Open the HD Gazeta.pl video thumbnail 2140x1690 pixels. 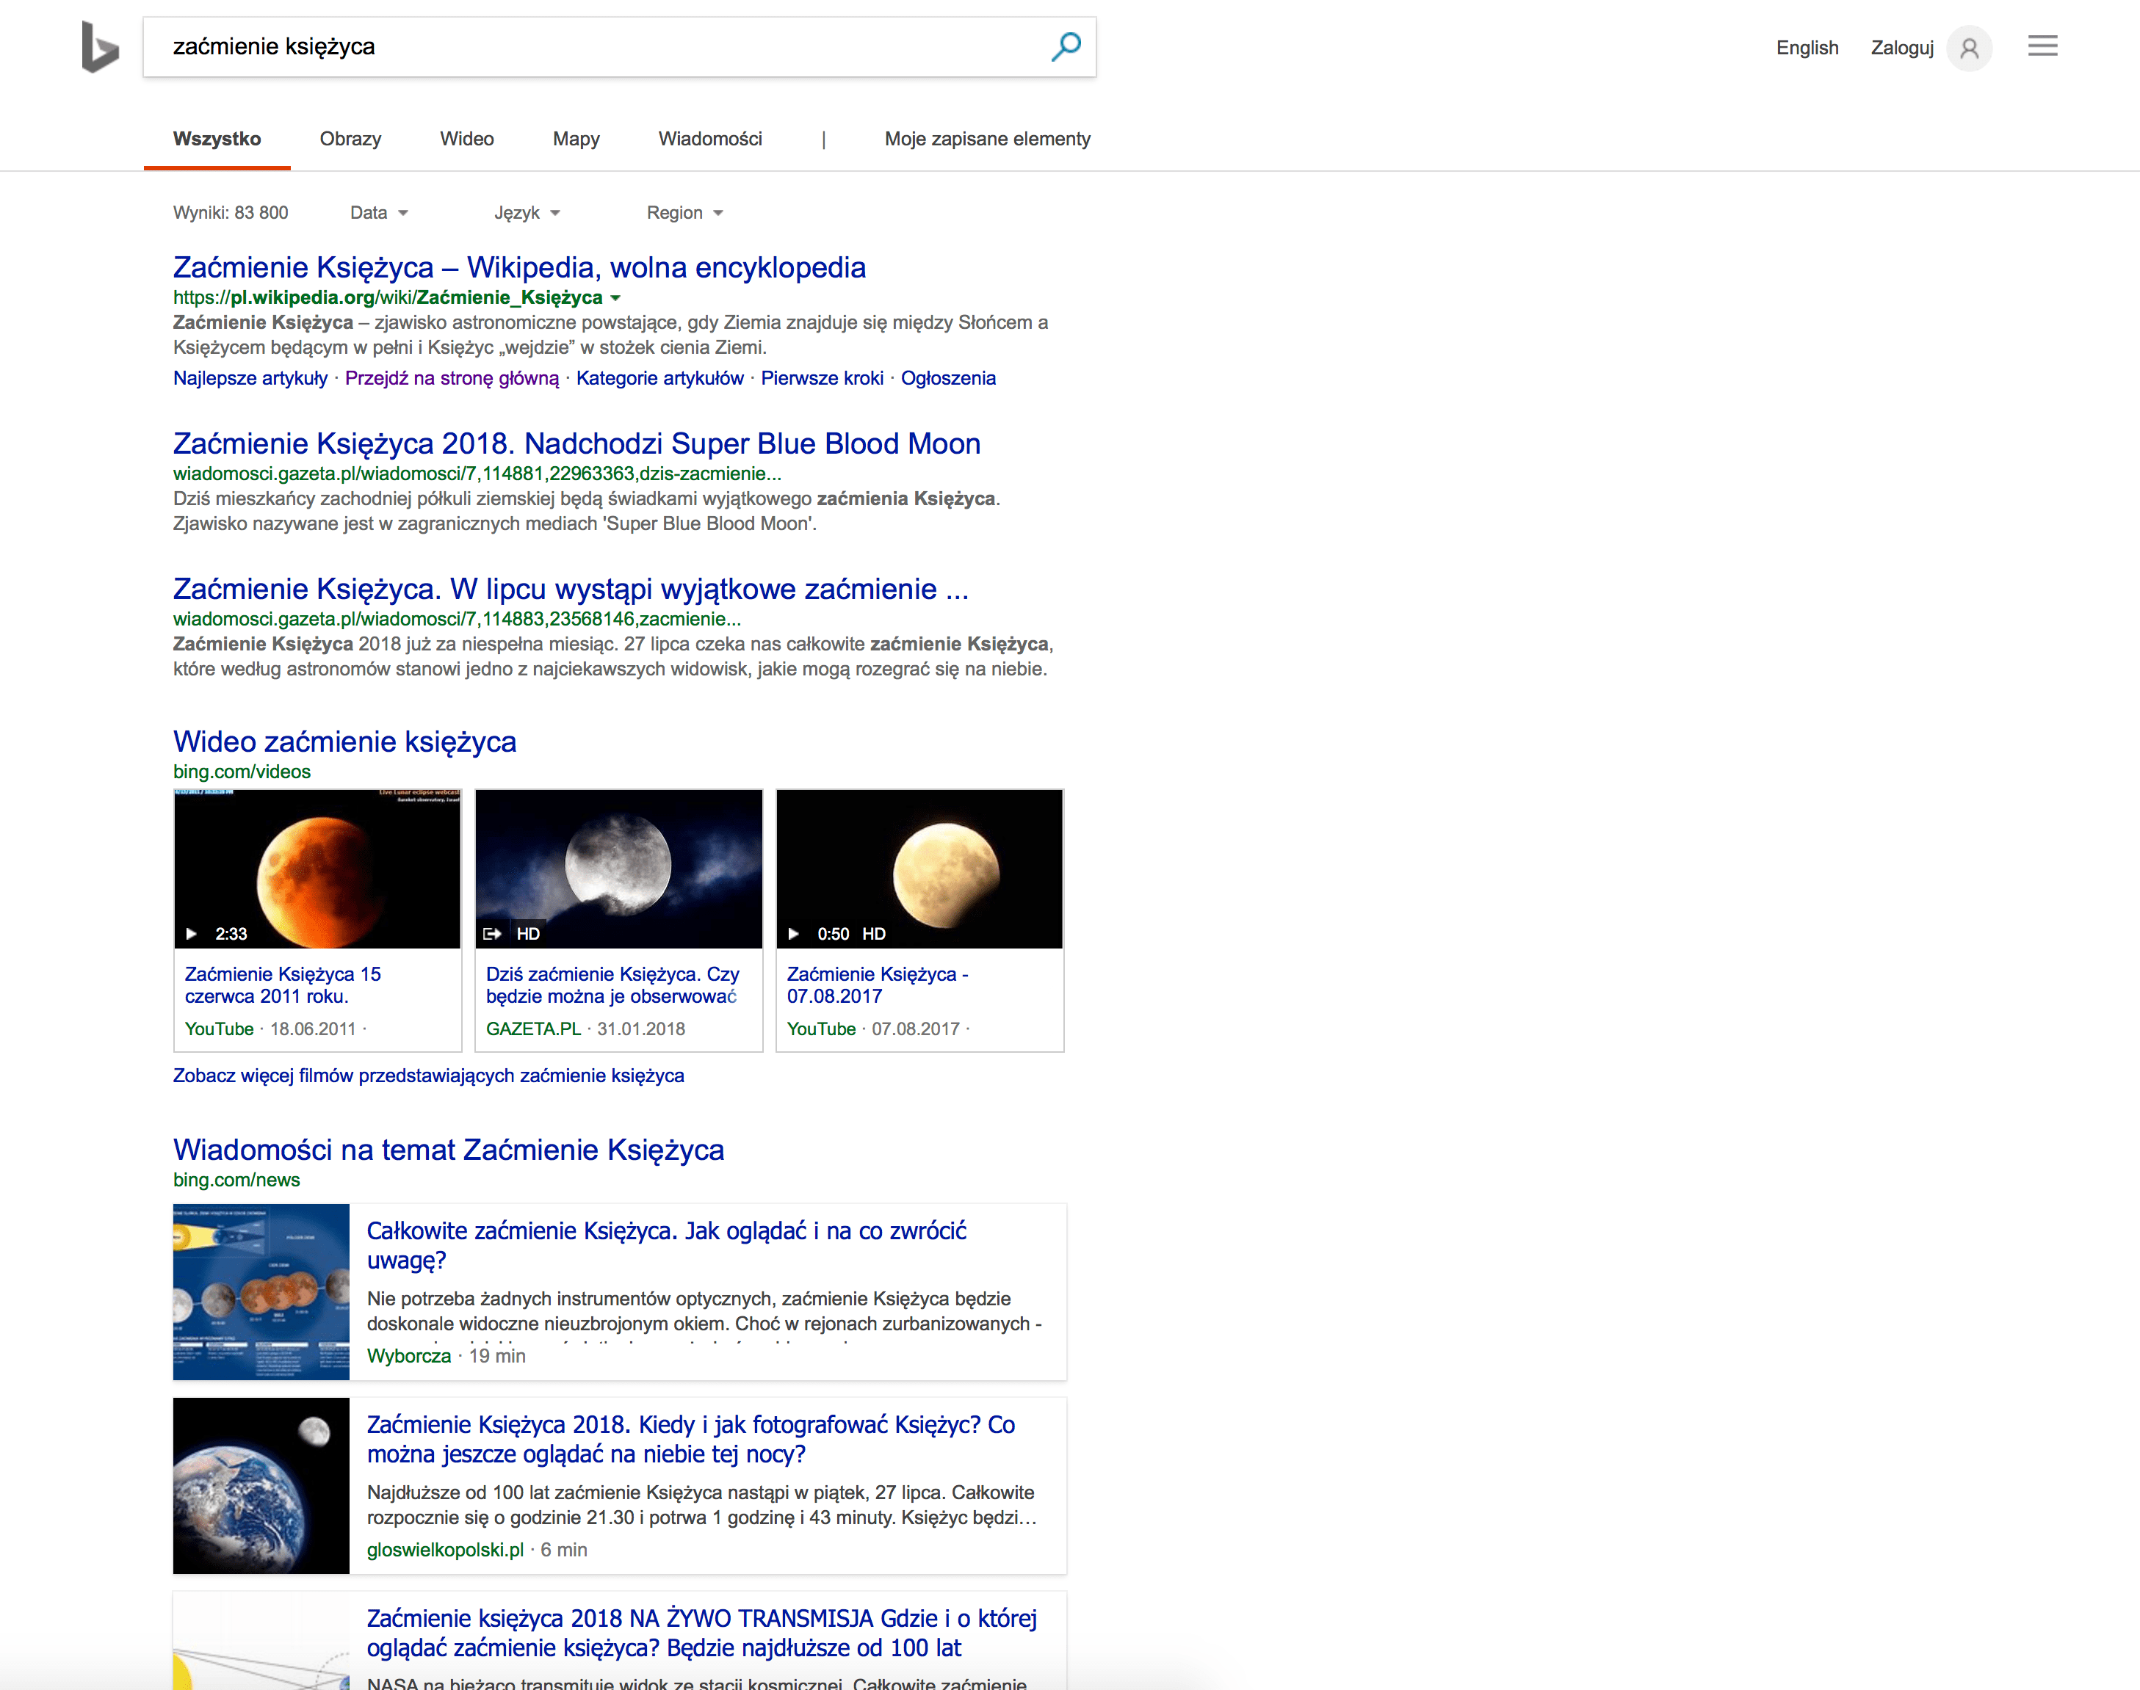(x=618, y=868)
